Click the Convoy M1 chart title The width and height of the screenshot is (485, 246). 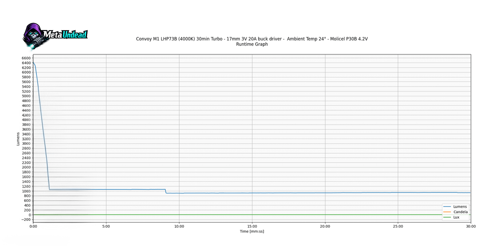(251, 39)
